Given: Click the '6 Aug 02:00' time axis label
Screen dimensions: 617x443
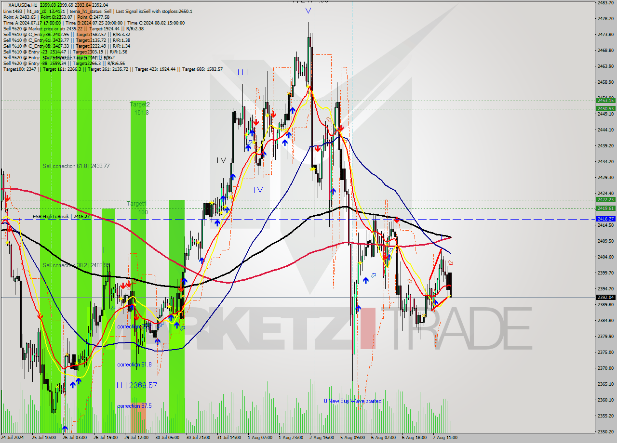Looking at the screenshot, I should coord(383,438).
